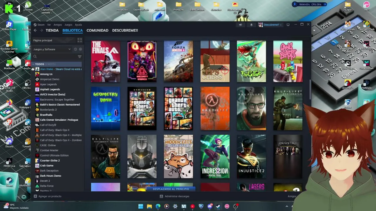The height and width of the screenshot is (211, 376).
Task: Open the Hidden Cats cover
Action: click(x=178, y=156)
